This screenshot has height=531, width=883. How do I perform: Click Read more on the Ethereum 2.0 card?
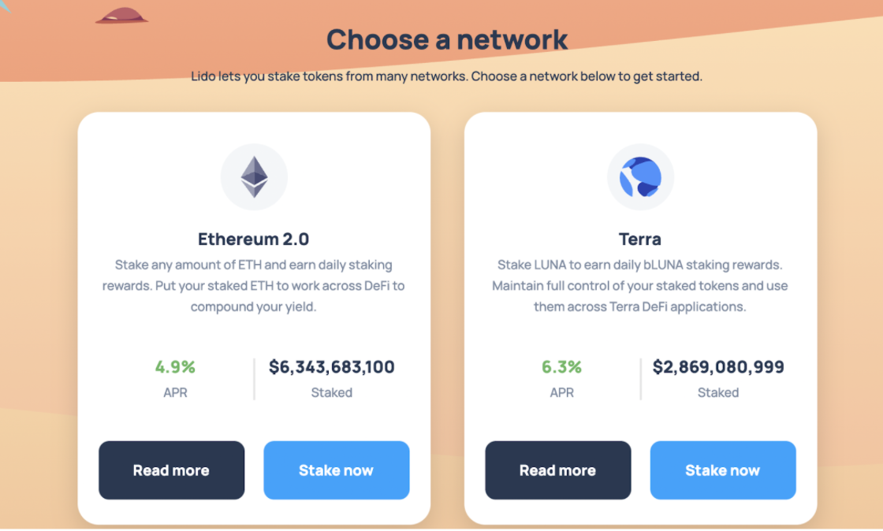(x=171, y=470)
